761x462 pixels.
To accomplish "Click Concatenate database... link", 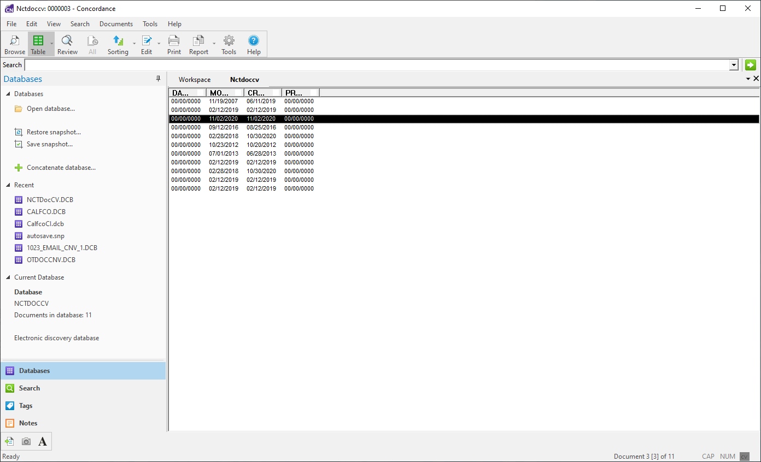I will [x=61, y=168].
